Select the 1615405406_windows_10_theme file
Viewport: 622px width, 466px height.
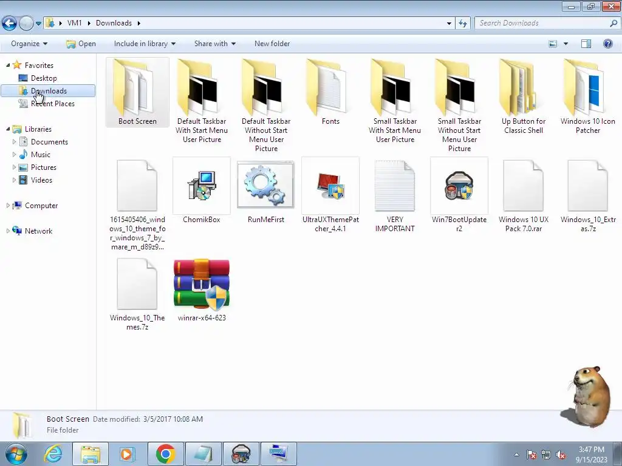click(x=137, y=204)
